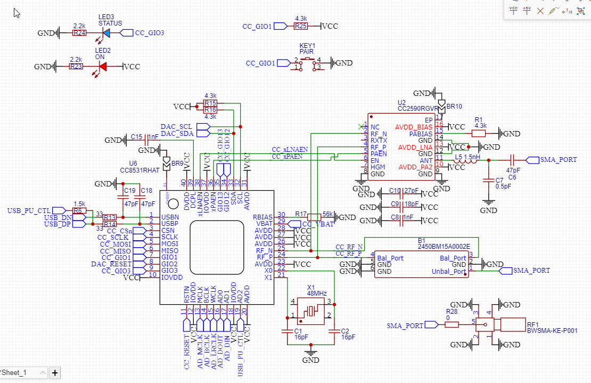The width and height of the screenshot is (591, 383).
Task: Pick the No Connect flag tool
Action: pos(540,11)
